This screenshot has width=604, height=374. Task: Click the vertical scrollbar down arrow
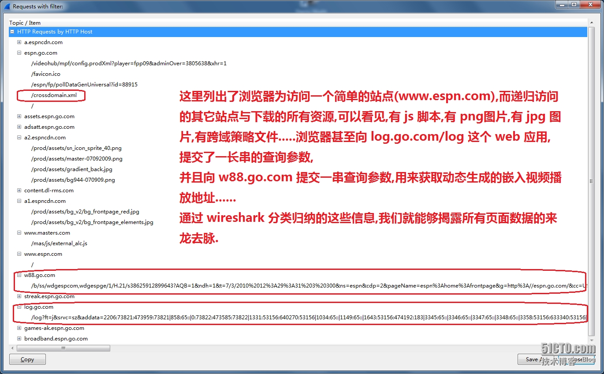click(591, 341)
